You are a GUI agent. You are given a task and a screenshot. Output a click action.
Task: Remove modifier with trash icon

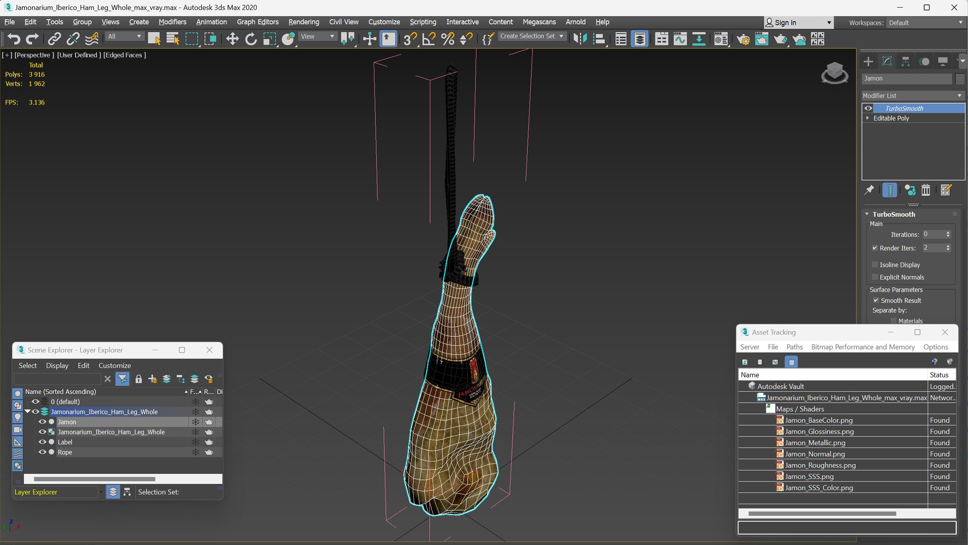click(x=926, y=190)
